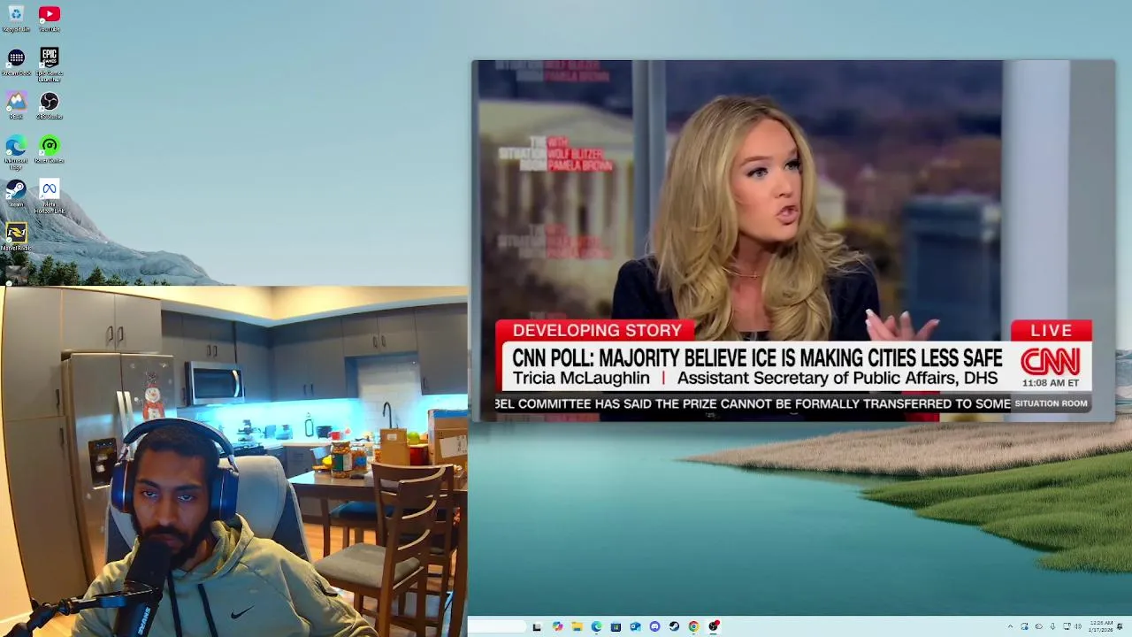Click the sync status tray icon
Viewport: 1132px width, 637px height.
click(x=1024, y=626)
